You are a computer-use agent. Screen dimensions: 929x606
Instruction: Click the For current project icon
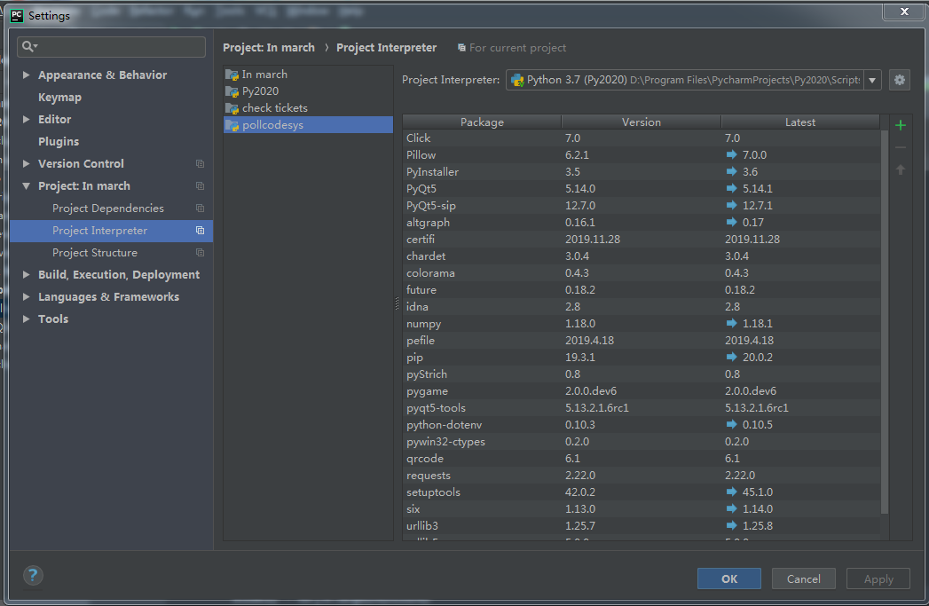tap(461, 47)
